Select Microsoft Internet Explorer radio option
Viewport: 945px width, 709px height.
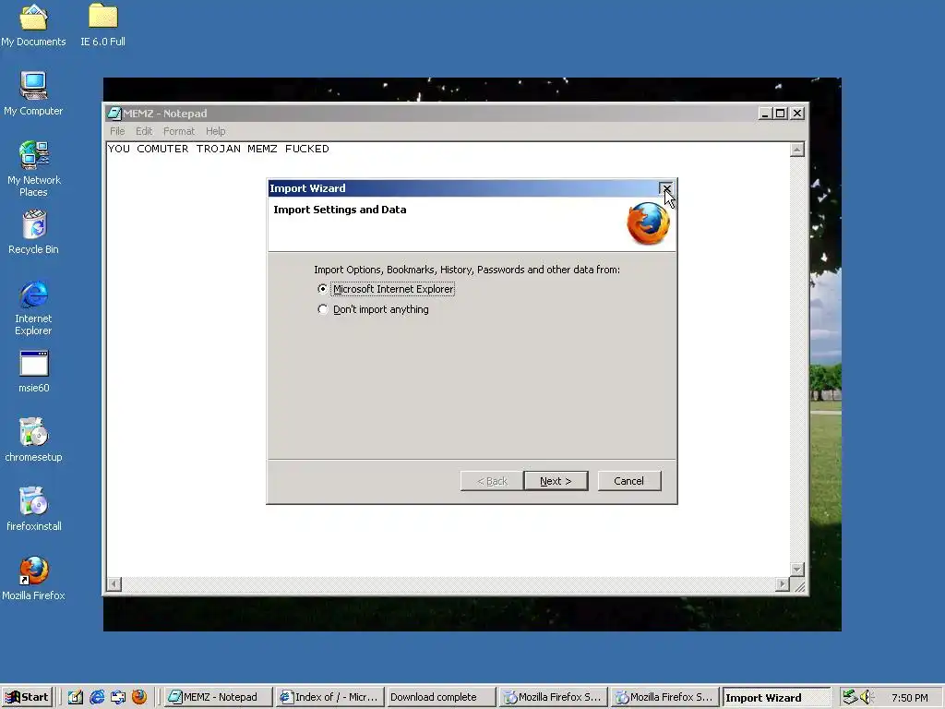[387, 289]
